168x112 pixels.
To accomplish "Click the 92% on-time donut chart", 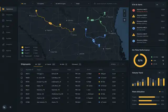I will click(x=140, y=60).
